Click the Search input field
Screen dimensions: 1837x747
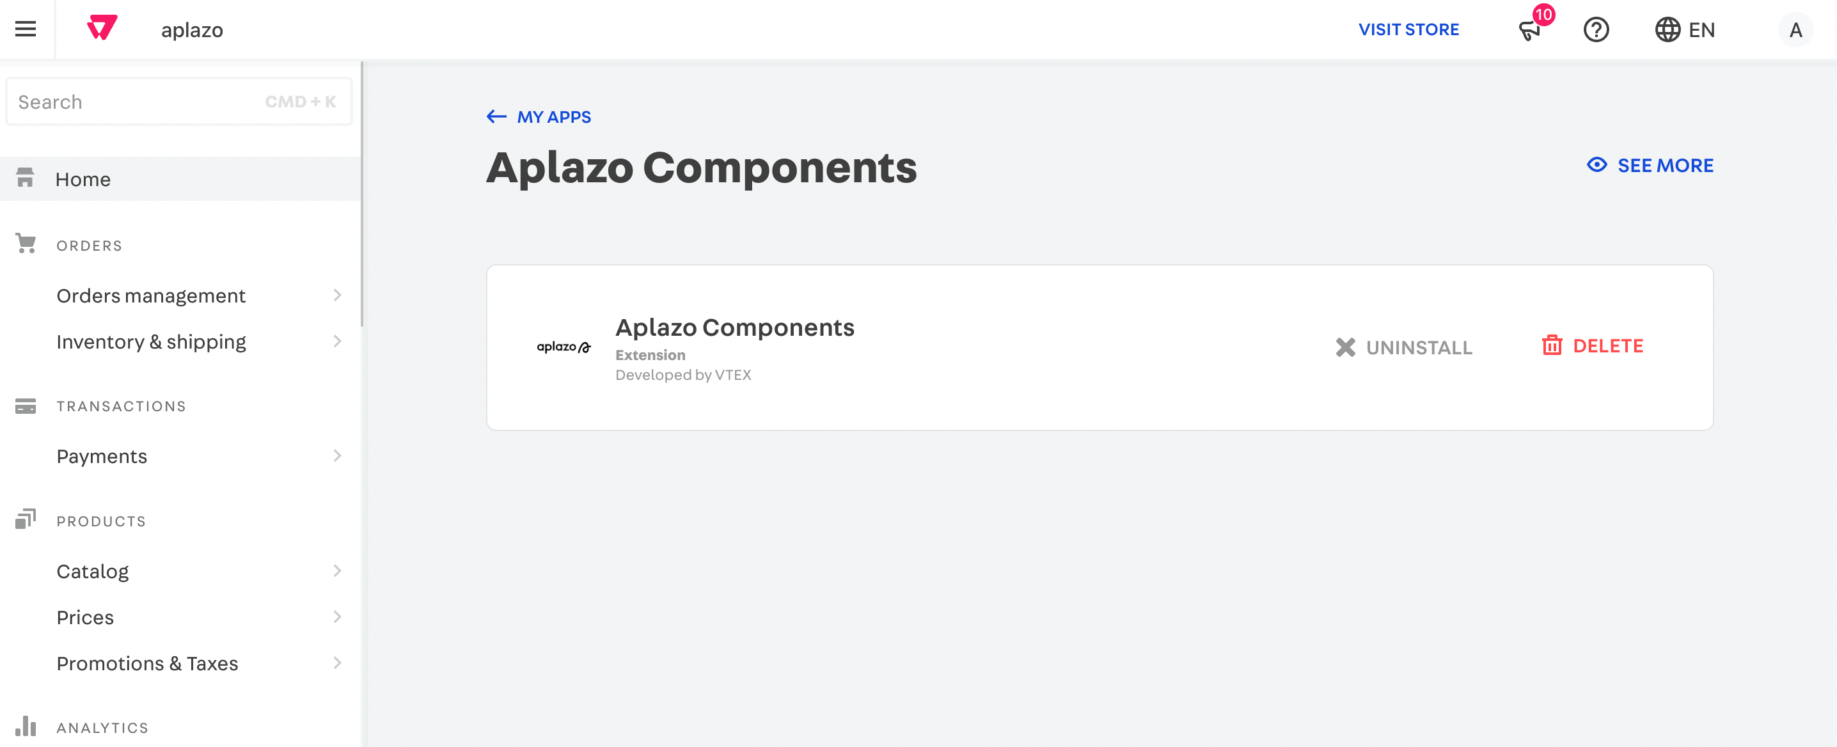click(x=136, y=102)
